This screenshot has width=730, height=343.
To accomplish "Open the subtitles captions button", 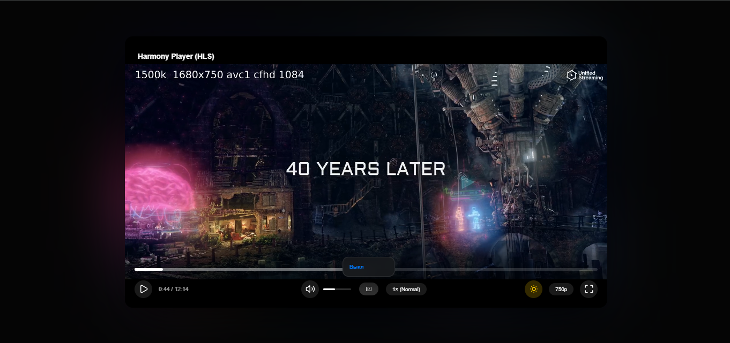I will (369, 289).
